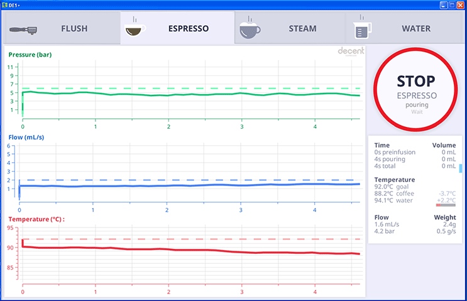Click the '4s pouring' time readout
The image size is (467, 301).
click(390, 159)
